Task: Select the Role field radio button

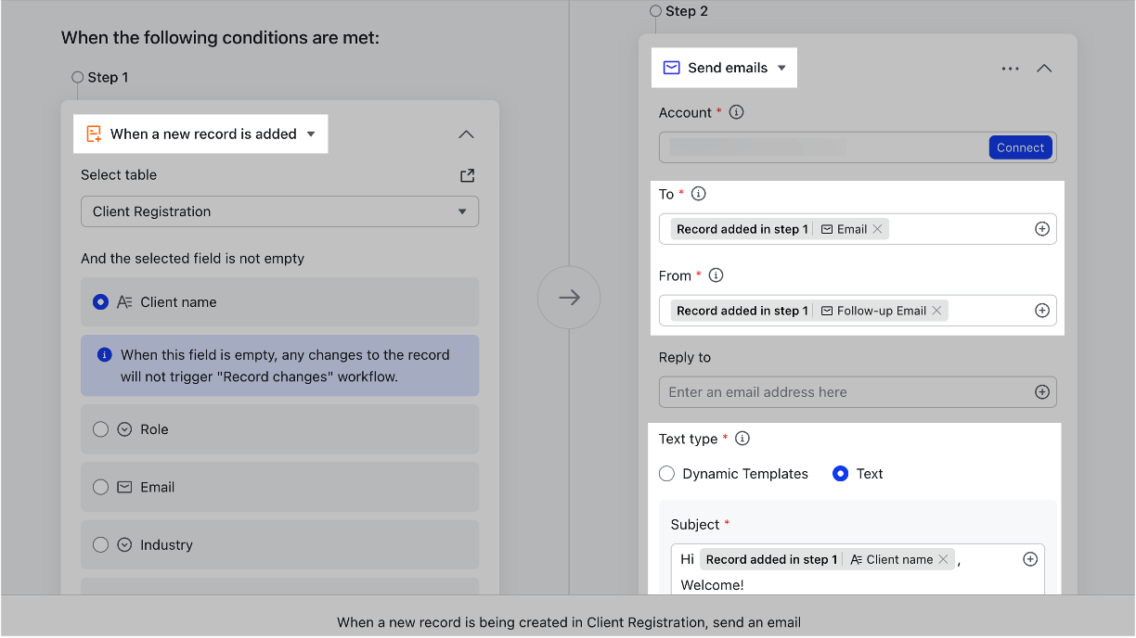Action: pos(100,429)
